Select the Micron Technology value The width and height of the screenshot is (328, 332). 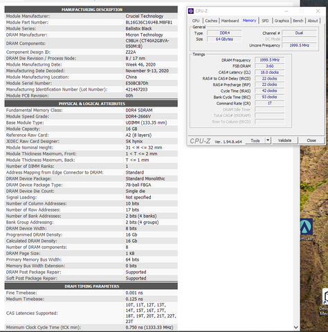pyautogui.click(x=144, y=35)
